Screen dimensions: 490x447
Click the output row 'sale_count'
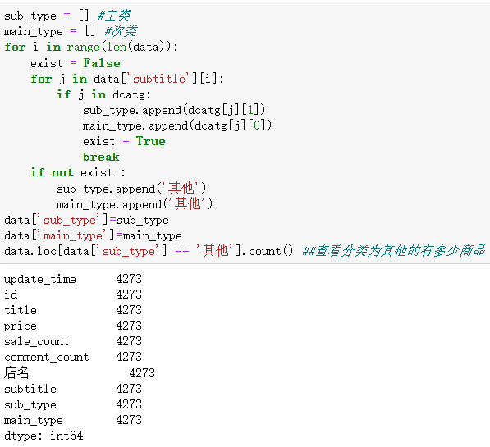pyautogui.click(x=73, y=341)
